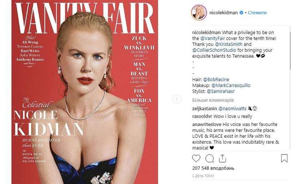Open the @VanityFair mention
This screenshot has width=291, height=184.
pyautogui.click(x=212, y=39)
